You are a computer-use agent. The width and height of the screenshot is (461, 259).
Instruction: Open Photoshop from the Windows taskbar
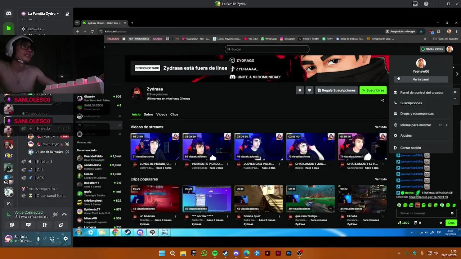pos(289,253)
